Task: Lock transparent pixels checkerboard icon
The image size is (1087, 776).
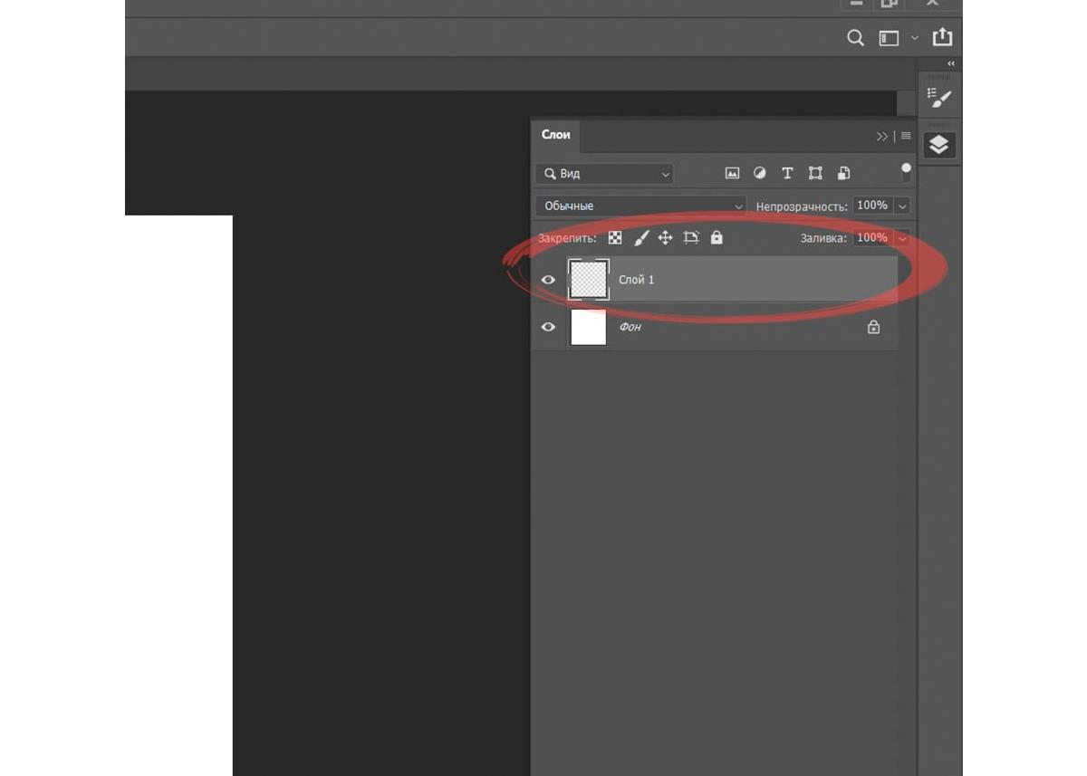Action: tap(615, 238)
